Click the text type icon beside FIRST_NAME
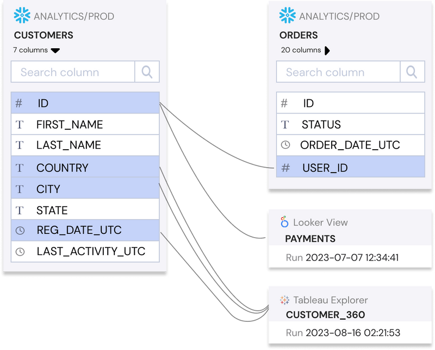 pyautogui.click(x=20, y=124)
